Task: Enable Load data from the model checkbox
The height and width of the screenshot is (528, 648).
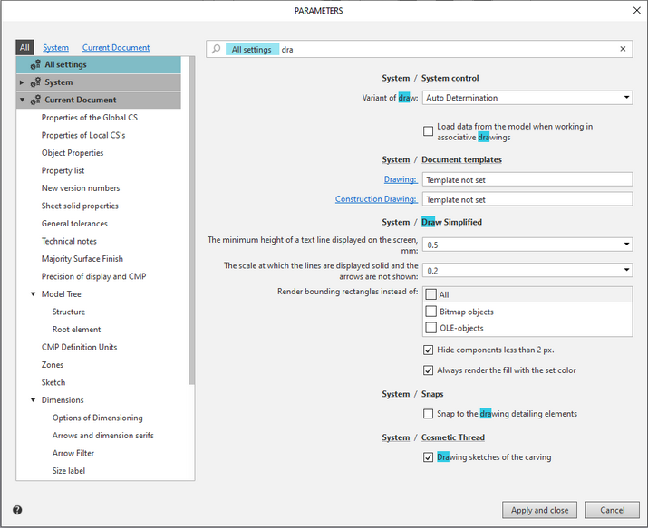Action: [x=428, y=131]
